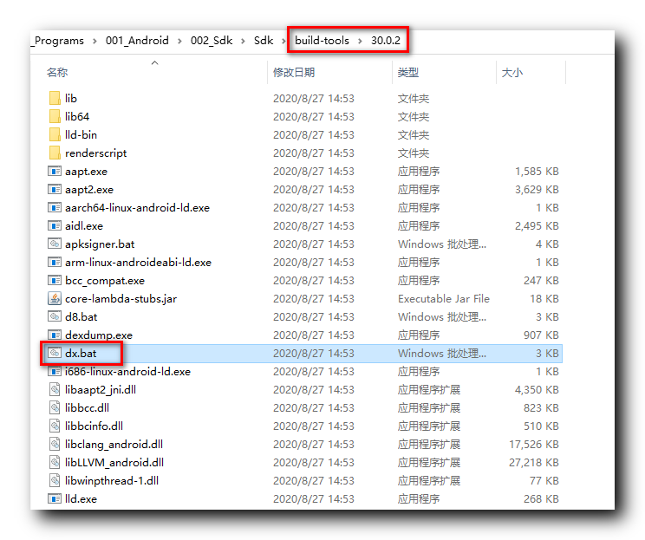
Task: Click the 27,218 KB size cell
Action: point(533,463)
